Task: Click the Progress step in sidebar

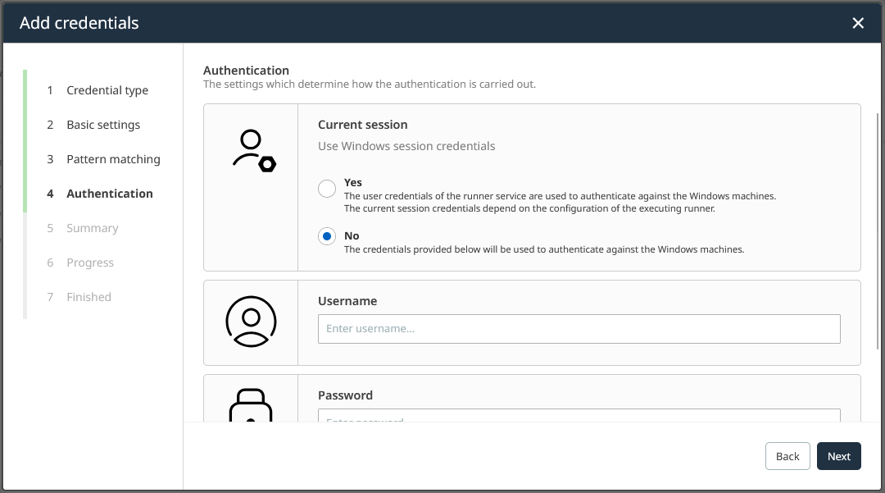Action: (x=89, y=262)
